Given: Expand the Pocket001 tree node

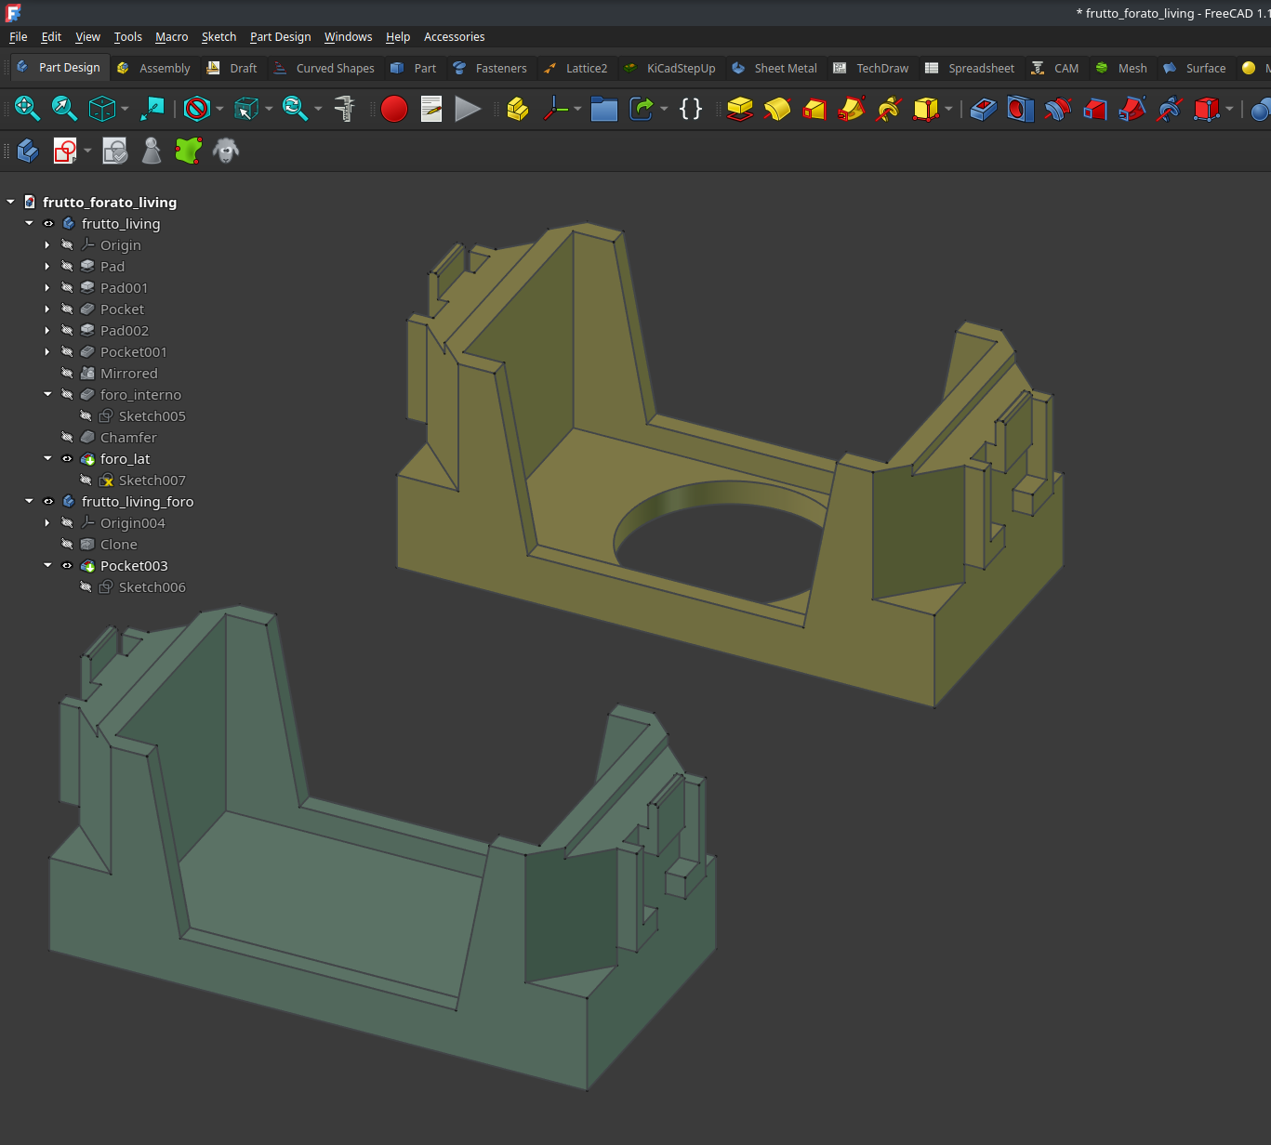Looking at the screenshot, I should click(x=47, y=352).
